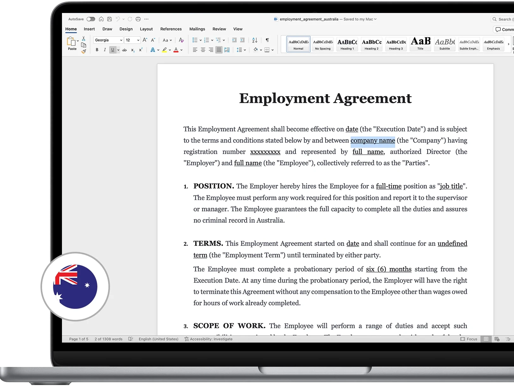Click Distributed text alignment icon
The width and height of the screenshot is (514, 386).
pyautogui.click(x=227, y=50)
